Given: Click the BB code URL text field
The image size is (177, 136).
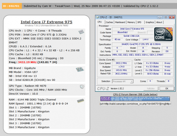Looking at the screenshot, I should tap(135, 104).
